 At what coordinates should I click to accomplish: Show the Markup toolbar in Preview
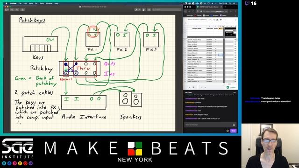[x=149, y=9]
